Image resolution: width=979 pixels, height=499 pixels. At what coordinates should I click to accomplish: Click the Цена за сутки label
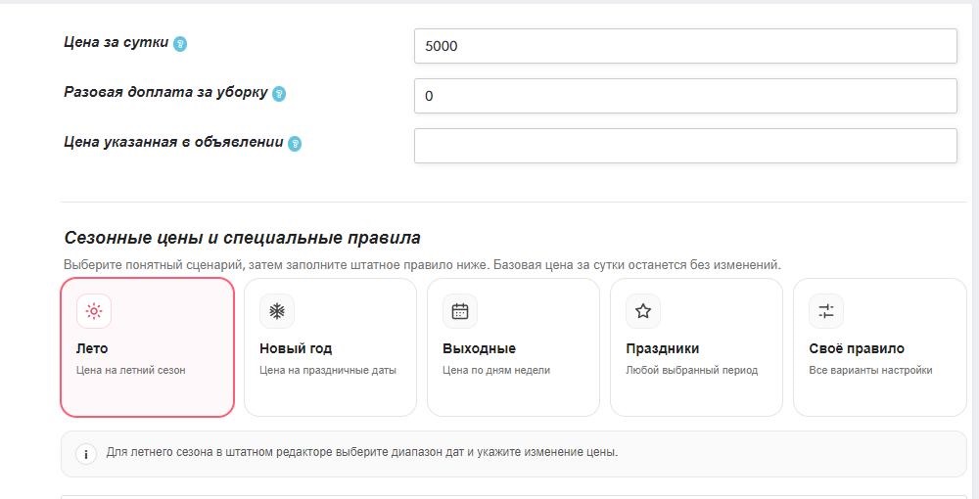tap(117, 42)
